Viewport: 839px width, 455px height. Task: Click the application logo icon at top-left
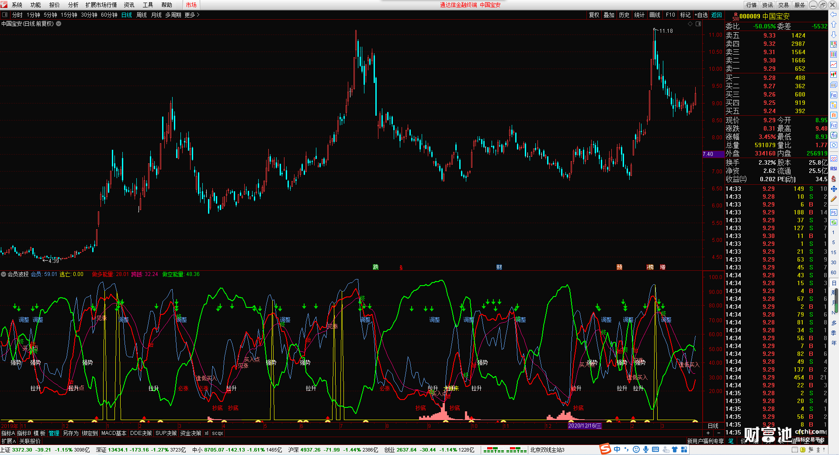click(x=4, y=4)
